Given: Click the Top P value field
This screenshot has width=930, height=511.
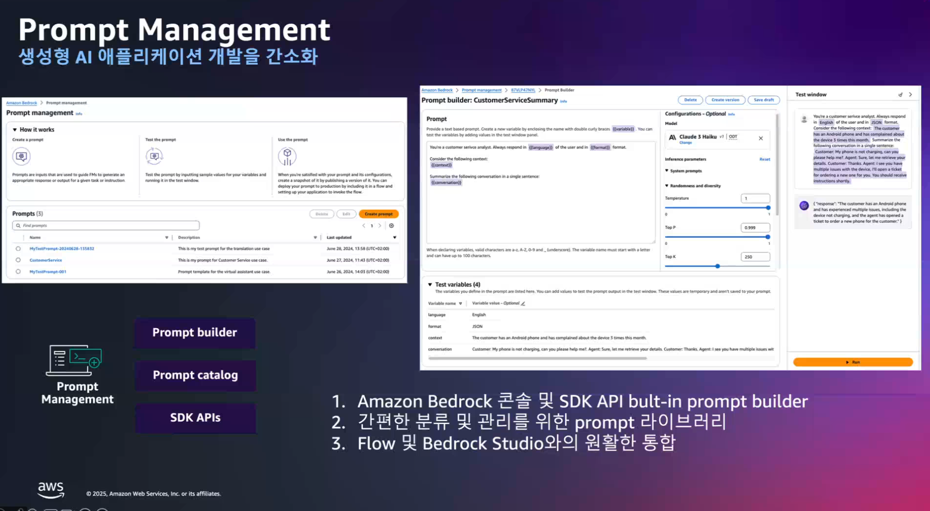Looking at the screenshot, I should pos(755,228).
